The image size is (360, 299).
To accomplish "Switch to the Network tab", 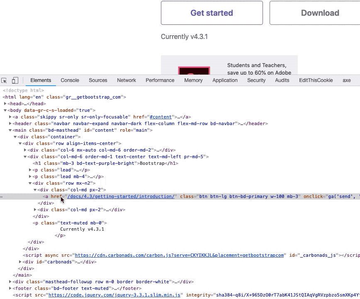I will pyautogui.click(x=126, y=80).
